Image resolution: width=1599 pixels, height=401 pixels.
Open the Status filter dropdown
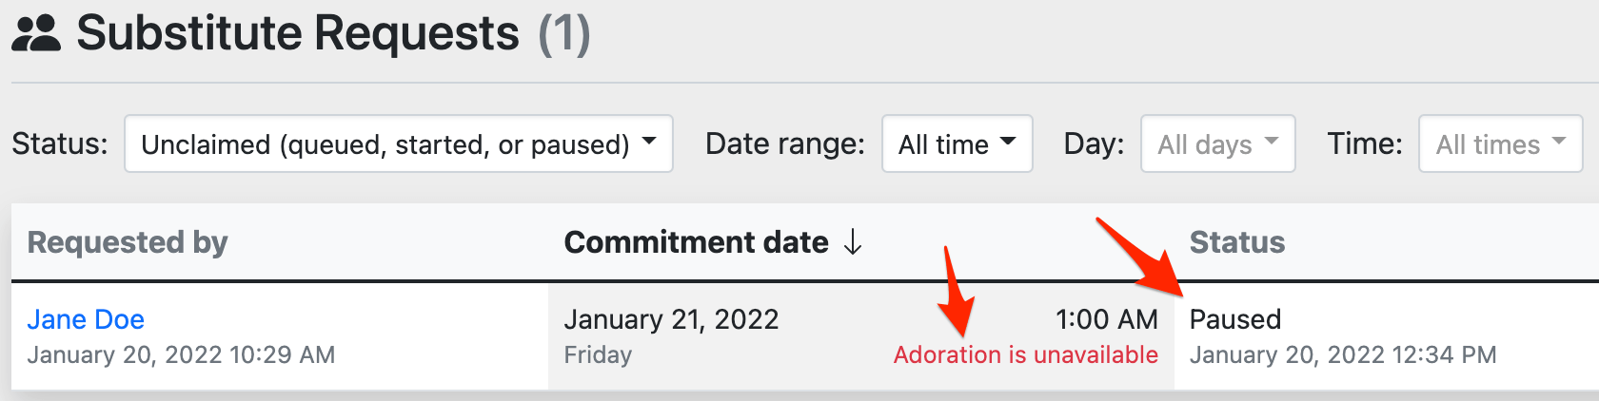point(398,144)
